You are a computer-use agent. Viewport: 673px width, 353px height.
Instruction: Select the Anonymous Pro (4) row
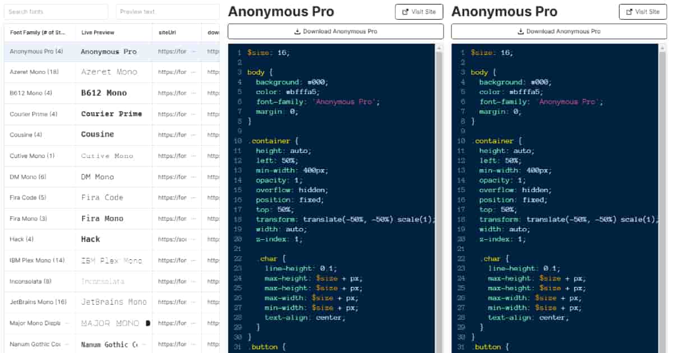[x=112, y=52]
